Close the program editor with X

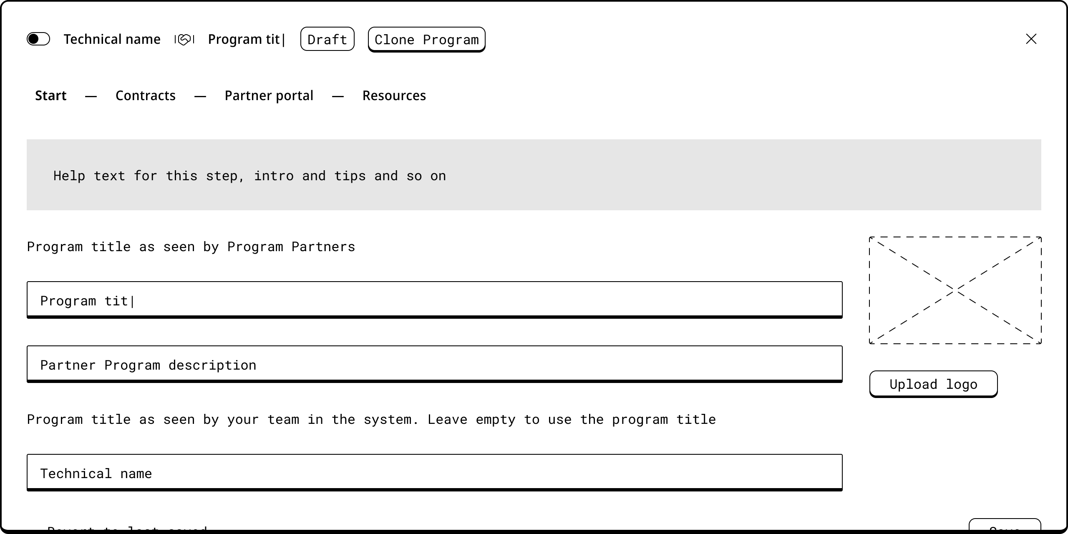point(1031,39)
